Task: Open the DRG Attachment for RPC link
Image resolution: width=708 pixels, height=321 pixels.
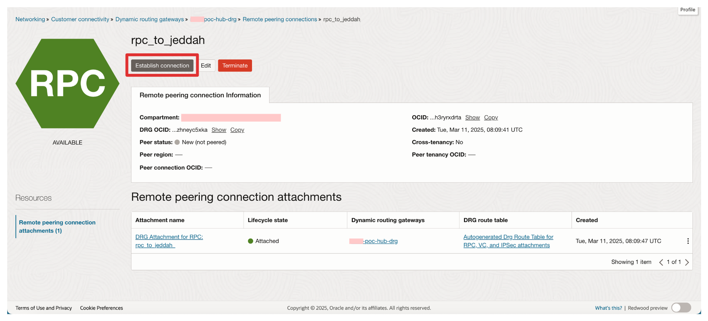Action: (169, 241)
